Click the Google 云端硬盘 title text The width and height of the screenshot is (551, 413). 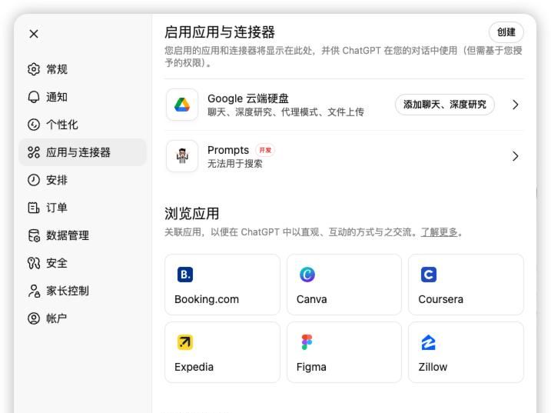point(248,98)
